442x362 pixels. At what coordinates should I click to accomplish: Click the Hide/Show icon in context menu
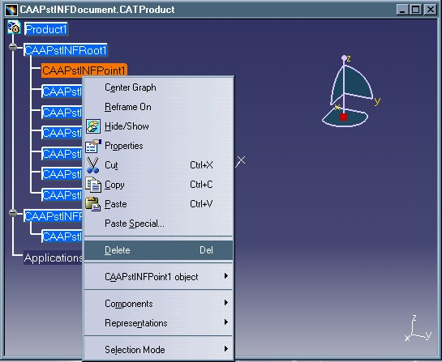93,126
